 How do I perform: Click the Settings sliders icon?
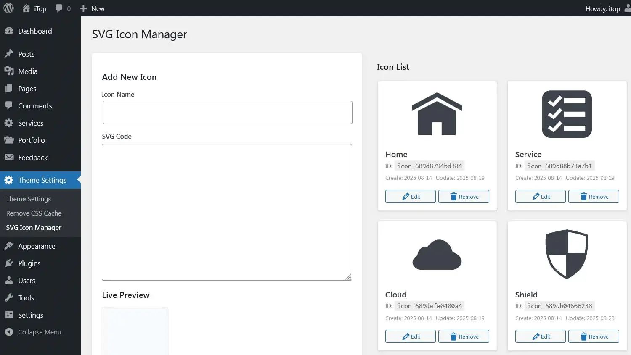pos(9,315)
